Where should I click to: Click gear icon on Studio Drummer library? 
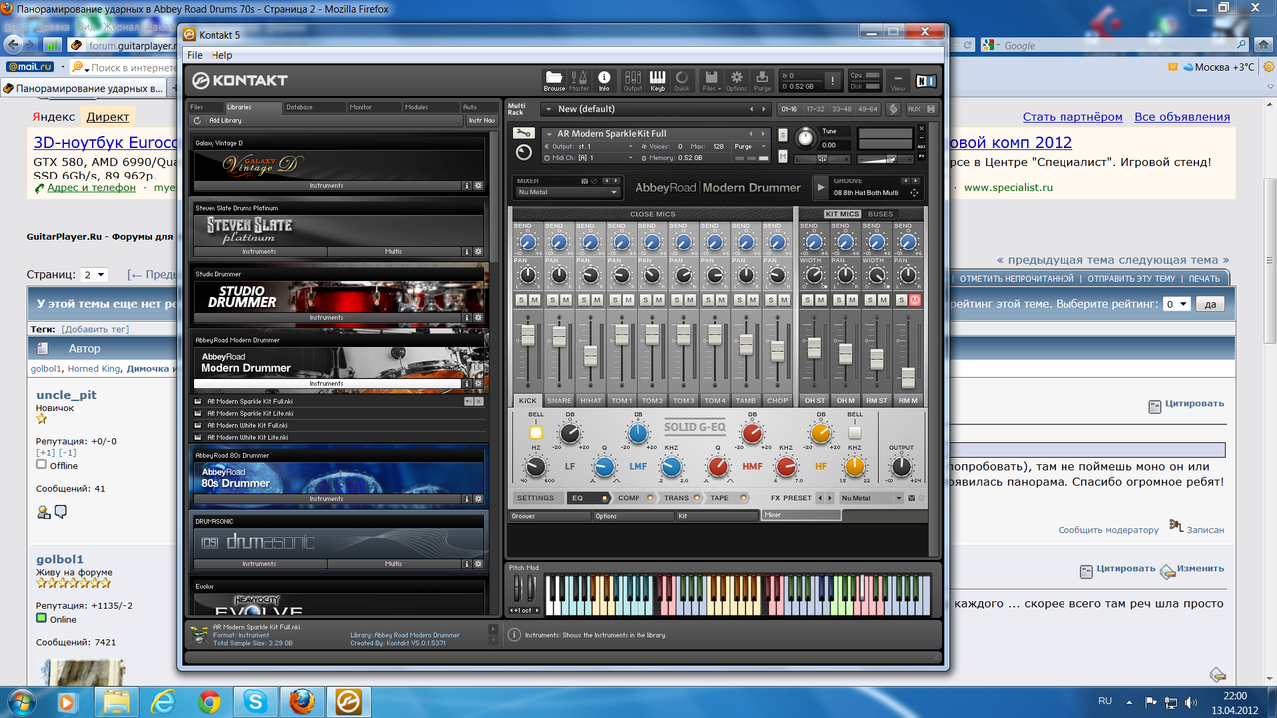pos(478,318)
